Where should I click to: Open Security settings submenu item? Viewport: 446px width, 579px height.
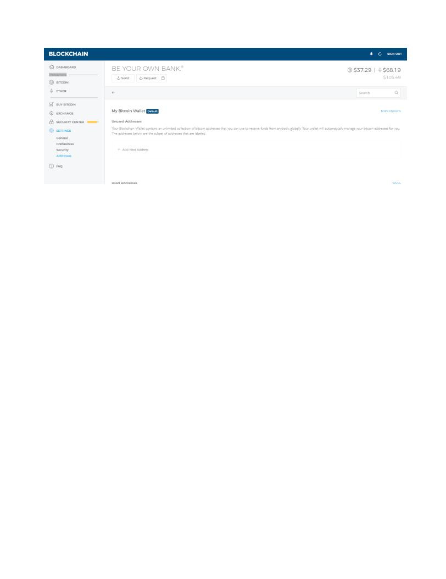click(x=63, y=150)
